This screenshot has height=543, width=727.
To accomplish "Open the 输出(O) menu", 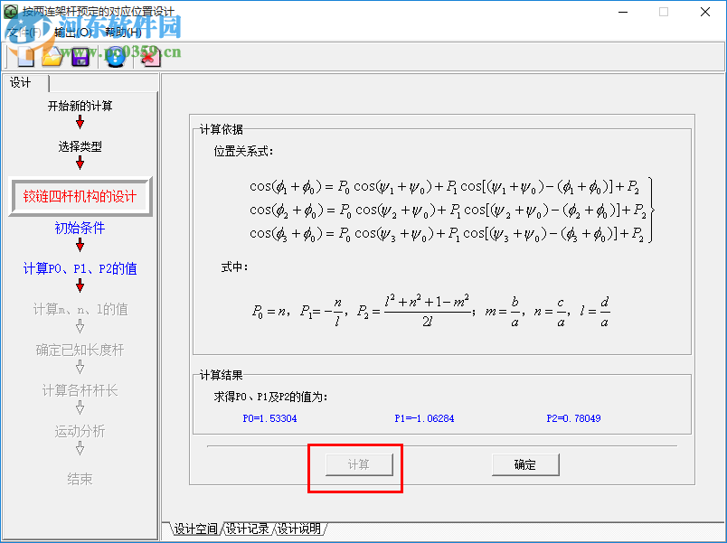I will click(x=73, y=33).
